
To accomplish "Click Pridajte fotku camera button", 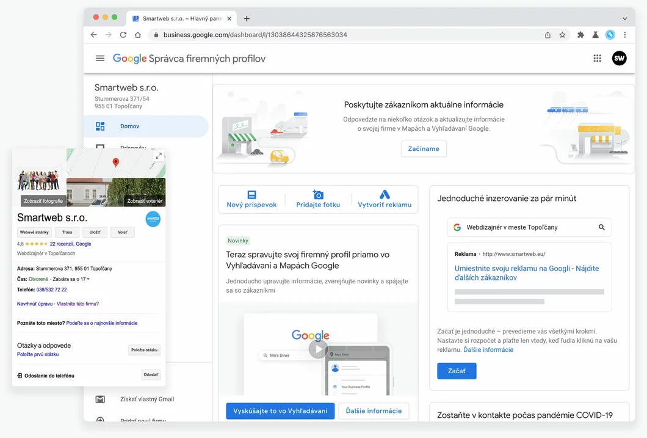I will click(318, 199).
